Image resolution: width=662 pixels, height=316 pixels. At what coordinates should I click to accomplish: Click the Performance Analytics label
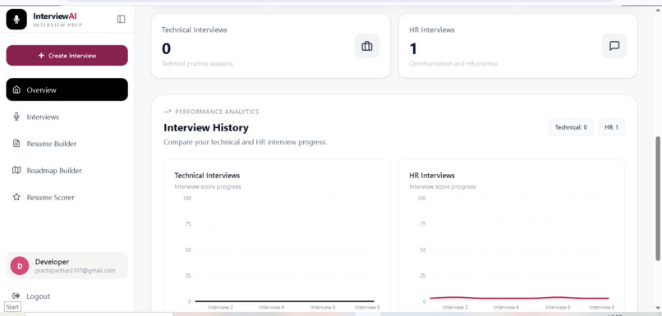tap(217, 112)
